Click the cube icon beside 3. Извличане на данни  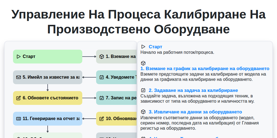click(x=143, y=112)
